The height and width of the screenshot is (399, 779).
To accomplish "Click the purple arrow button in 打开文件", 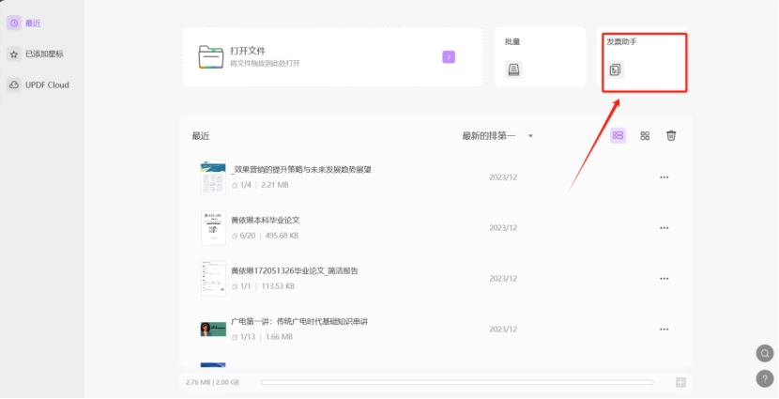I will pyautogui.click(x=449, y=57).
